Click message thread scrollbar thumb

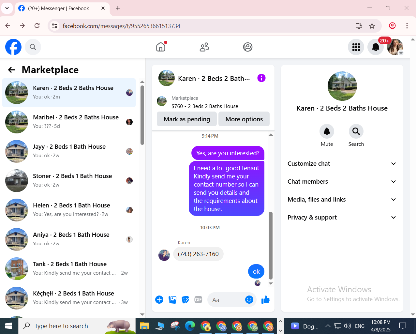tap(271, 246)
